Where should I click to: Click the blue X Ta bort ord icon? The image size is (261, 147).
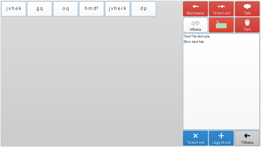pyautogui.click(x=195, y=136)
